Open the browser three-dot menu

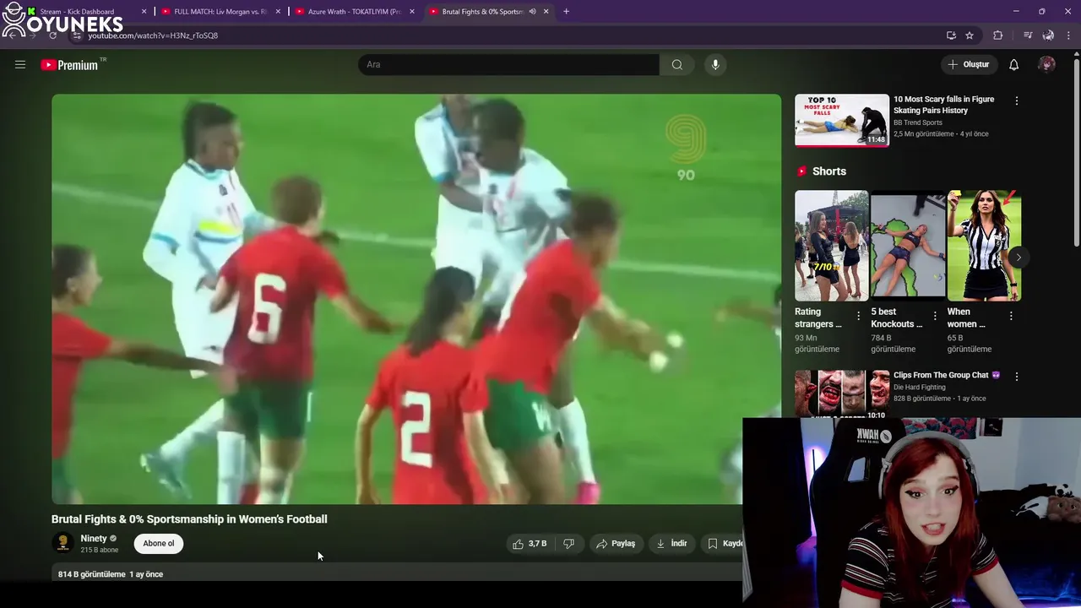(x=1068, y=35)
